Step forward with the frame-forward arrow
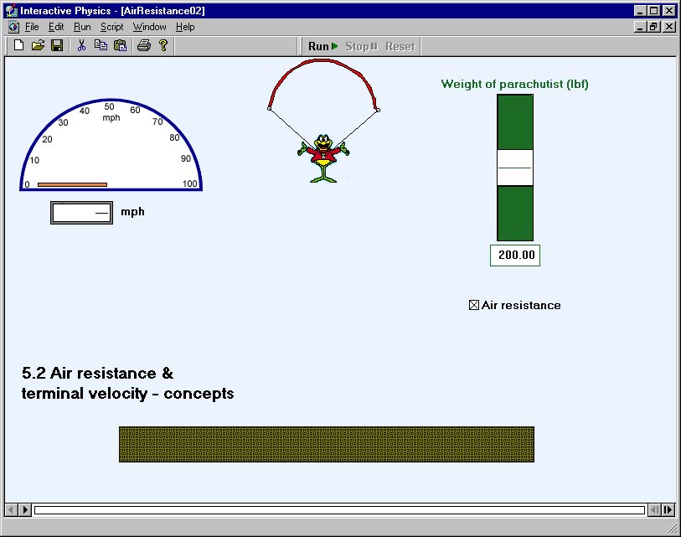This screenshot has height=537, width=681. click(x=25, y=509)
